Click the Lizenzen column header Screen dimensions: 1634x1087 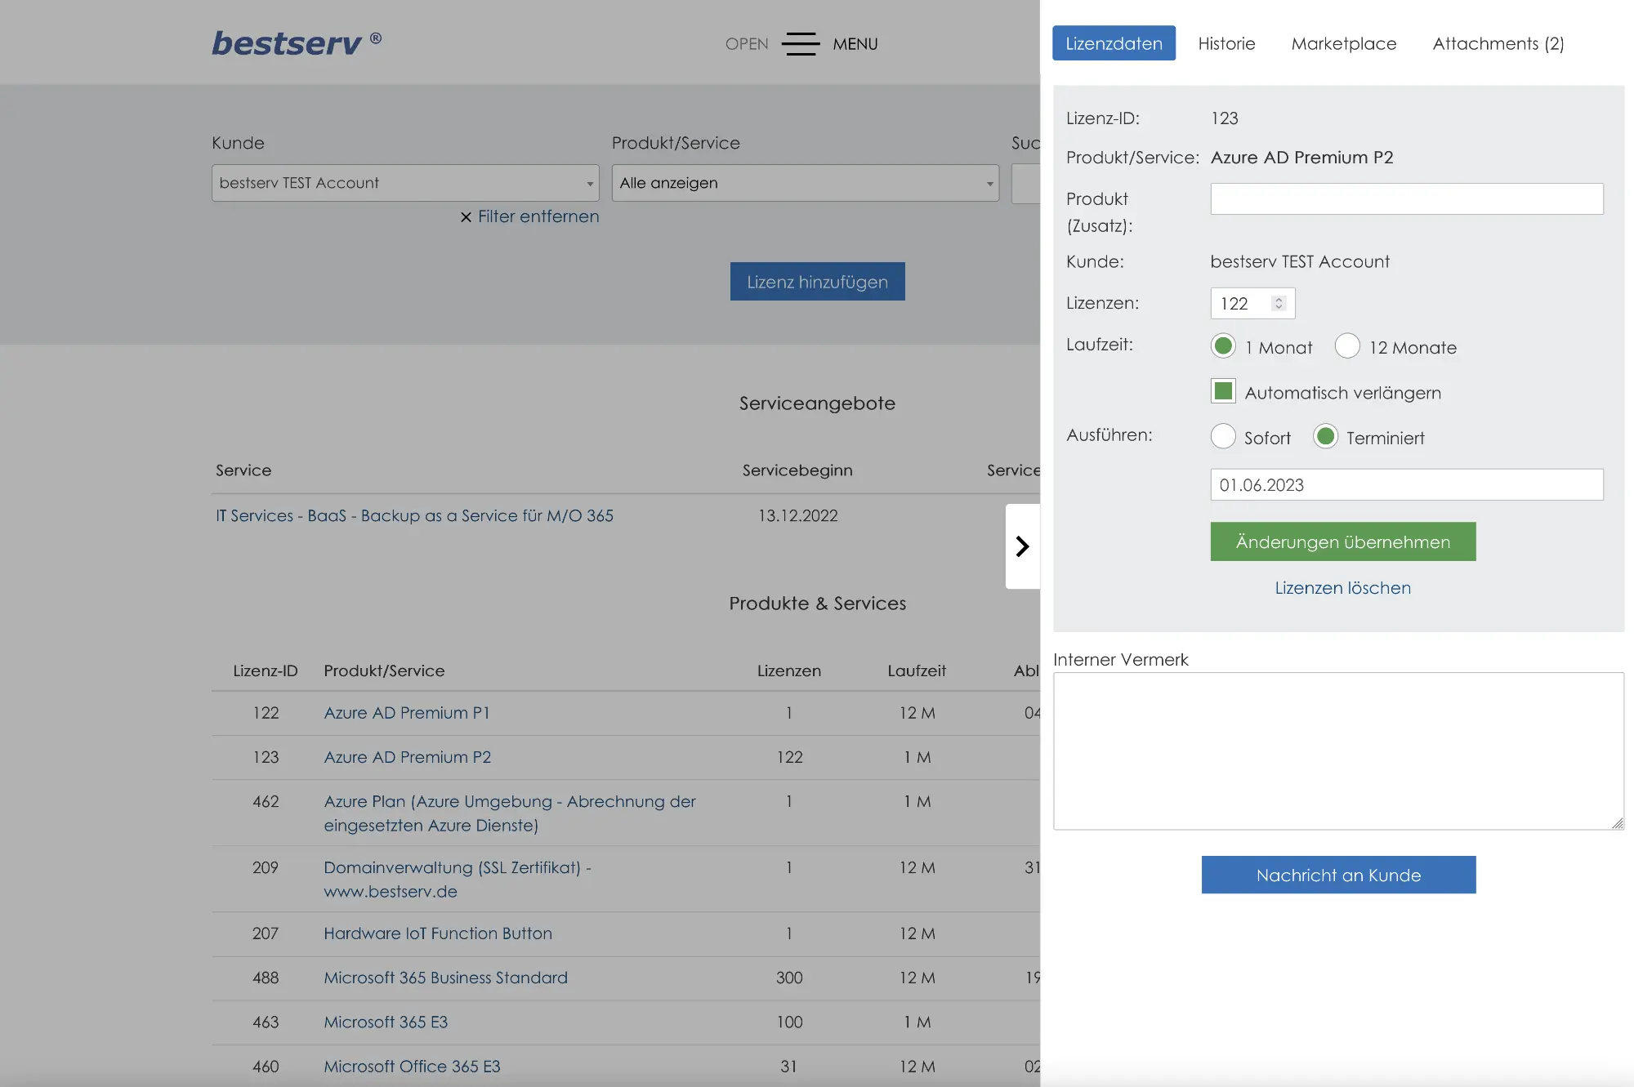789,670
